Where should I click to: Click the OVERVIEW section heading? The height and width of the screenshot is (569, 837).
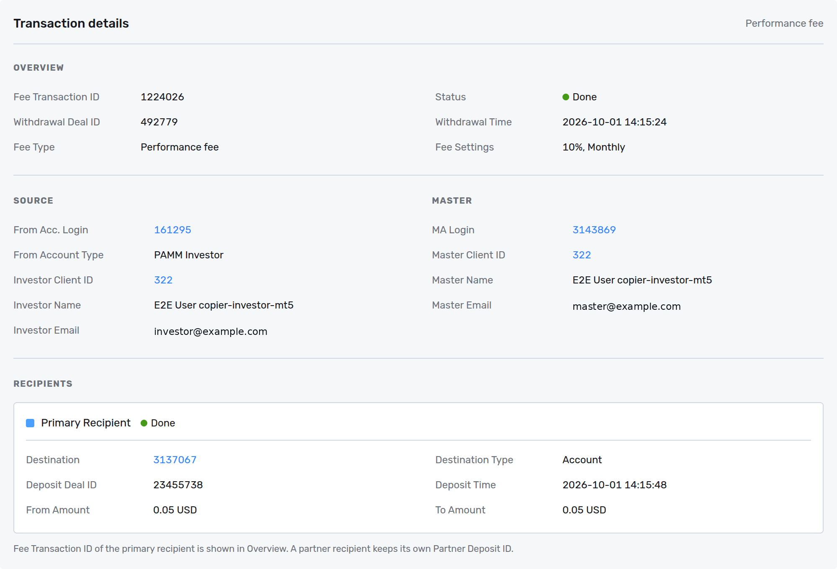[39, 68]
